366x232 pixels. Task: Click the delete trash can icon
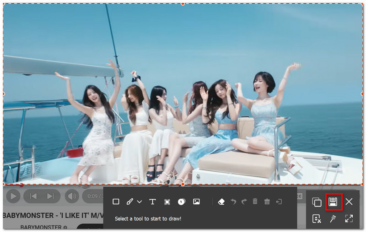255,201
